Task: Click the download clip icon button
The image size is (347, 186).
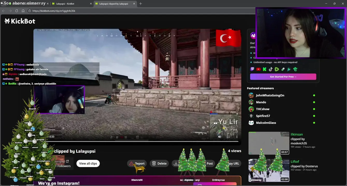Action: 176,164
